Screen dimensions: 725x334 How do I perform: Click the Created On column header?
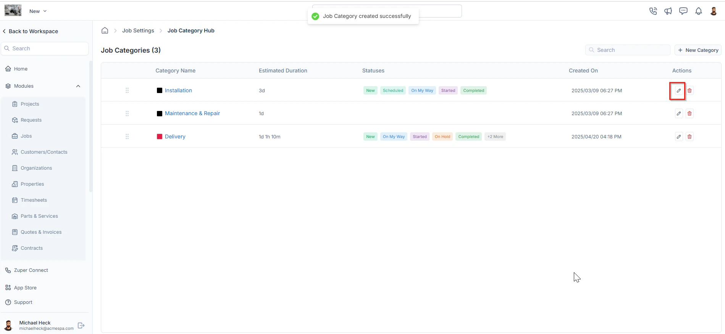pyautogui.click(x=583, y=71)
